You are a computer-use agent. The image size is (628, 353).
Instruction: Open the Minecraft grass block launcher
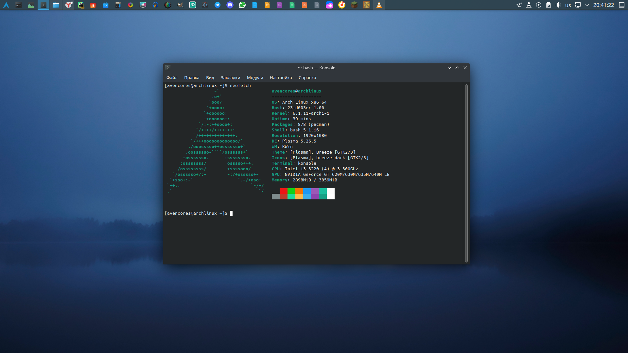point(354,5)
